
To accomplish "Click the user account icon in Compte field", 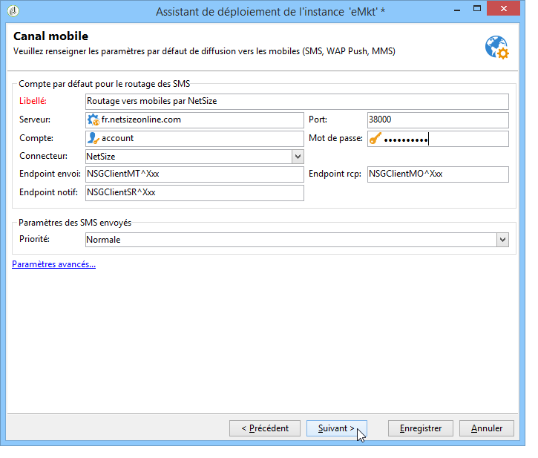I will [x=93, y=138].
